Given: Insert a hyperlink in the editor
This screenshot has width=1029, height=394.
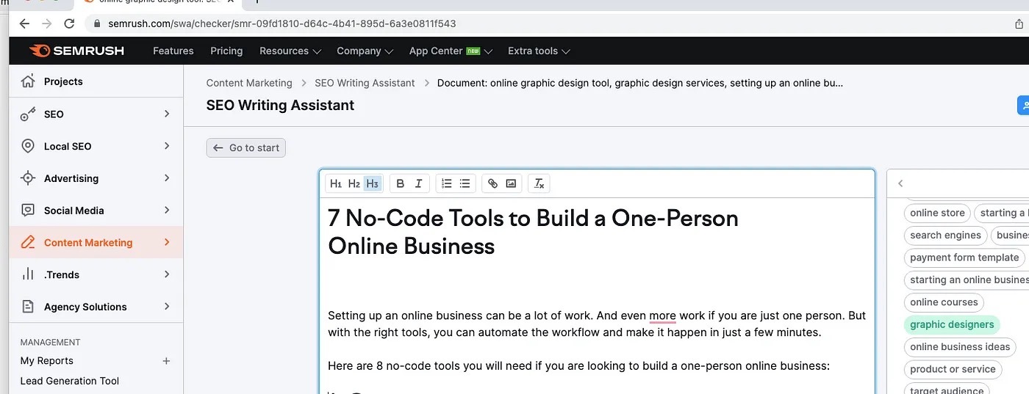Looking at the screenshot, I should pyautogui.click(x=492, y=183).
